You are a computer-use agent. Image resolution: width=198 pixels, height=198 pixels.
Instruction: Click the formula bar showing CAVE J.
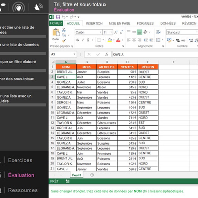click(x=155, y=54)
